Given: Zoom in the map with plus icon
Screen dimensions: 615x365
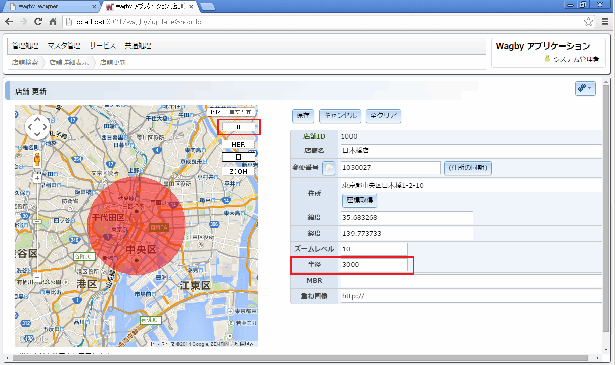Looking at the screenshot, I should pos(37,178).
